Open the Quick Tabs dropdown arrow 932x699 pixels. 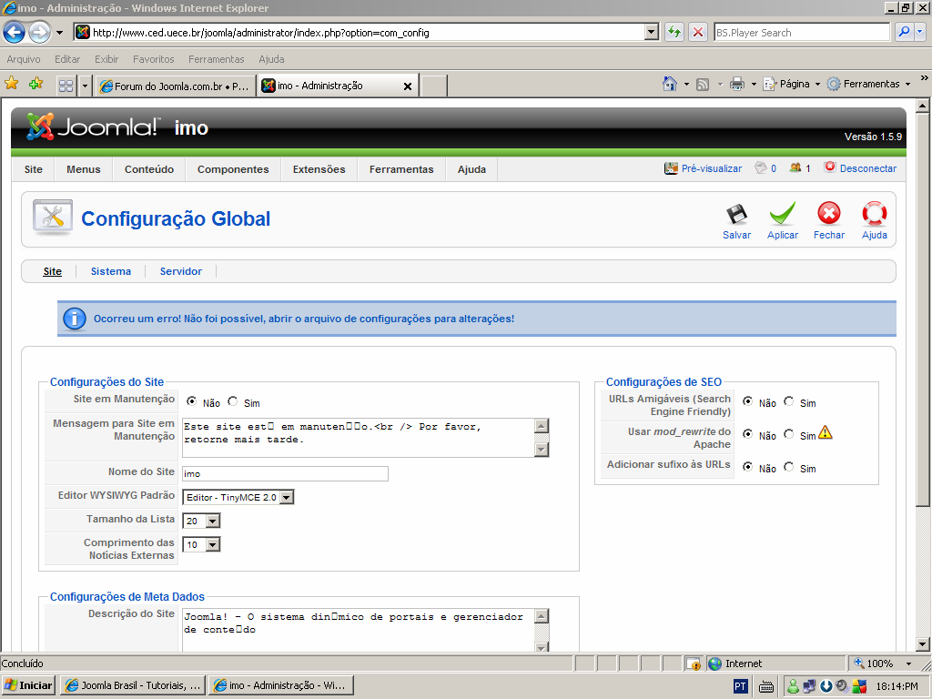click(x=85, y=86)
